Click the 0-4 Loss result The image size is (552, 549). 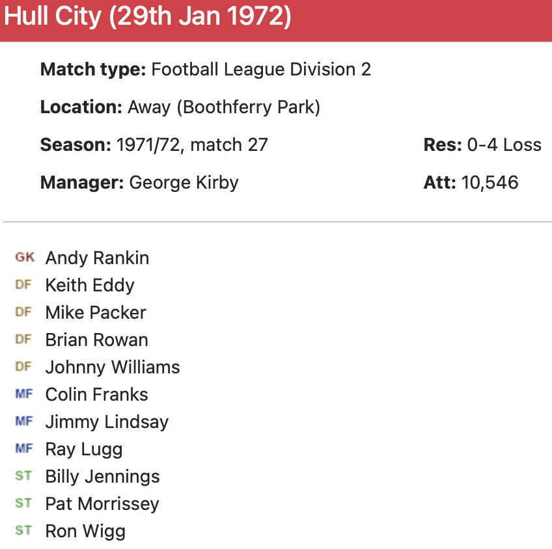(504, 144)
